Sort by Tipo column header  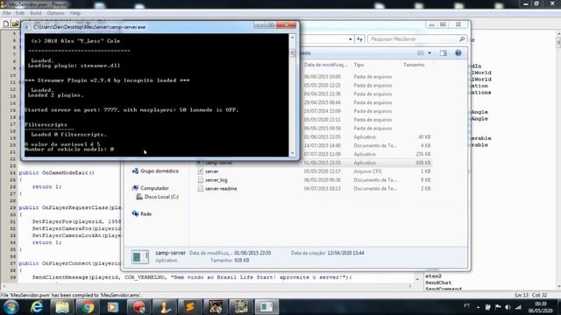point(359,65)
